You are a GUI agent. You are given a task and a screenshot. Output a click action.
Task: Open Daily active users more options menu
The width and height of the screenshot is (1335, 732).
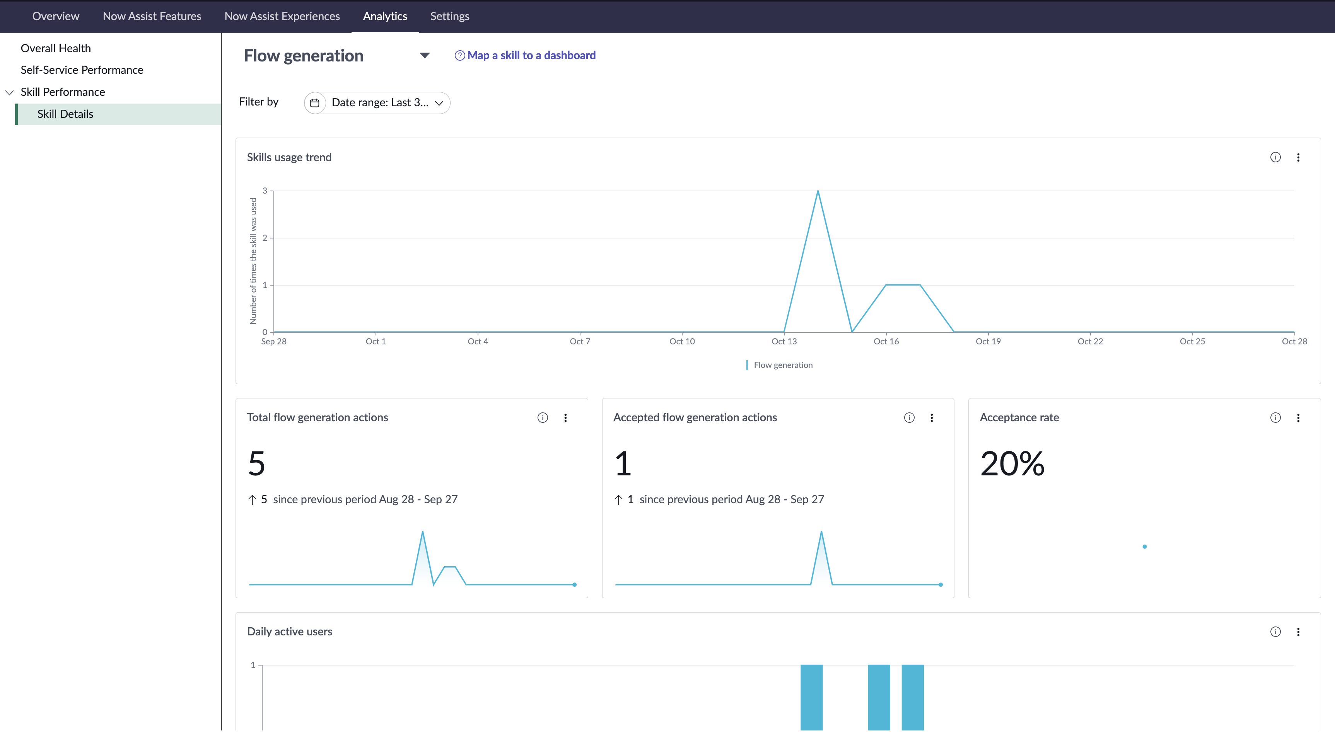click(x=1298, y=632)
